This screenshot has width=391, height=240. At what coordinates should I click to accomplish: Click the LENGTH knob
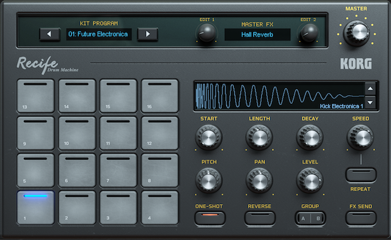(x=259, y=137)
